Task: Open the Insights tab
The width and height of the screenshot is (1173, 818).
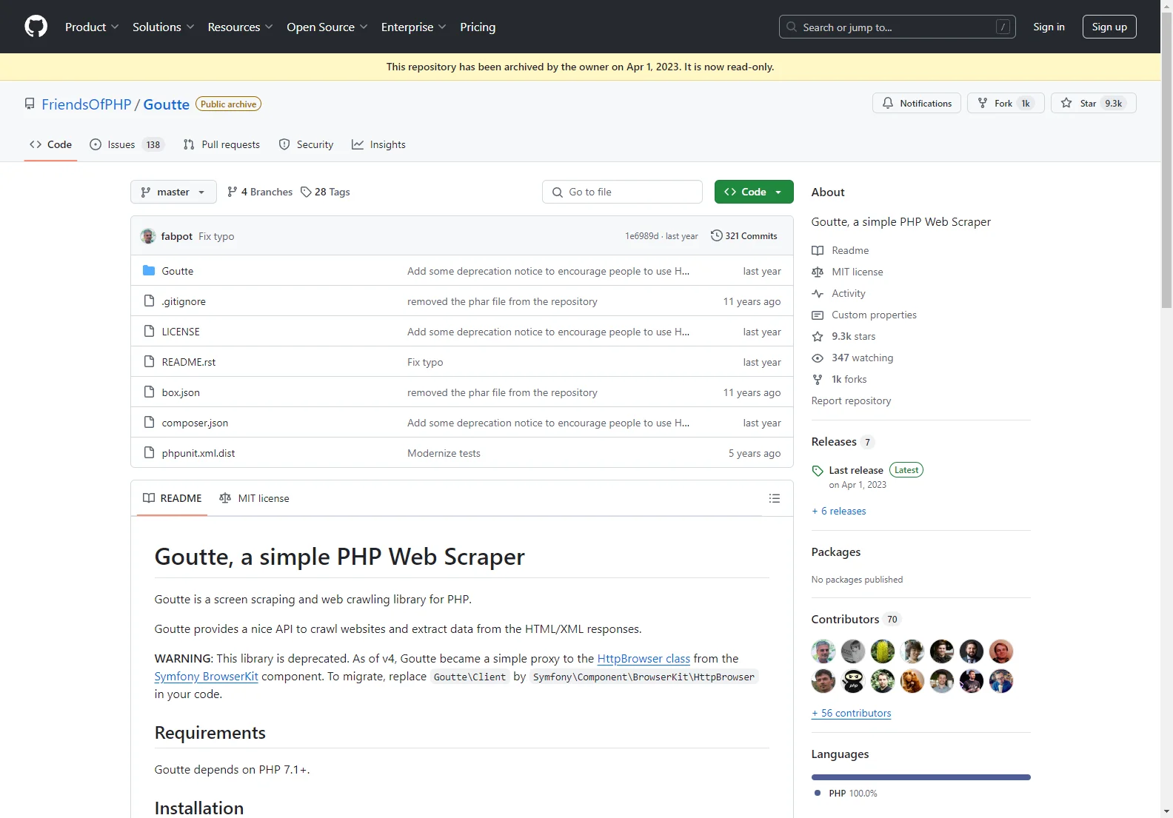Action: [378, 144]
